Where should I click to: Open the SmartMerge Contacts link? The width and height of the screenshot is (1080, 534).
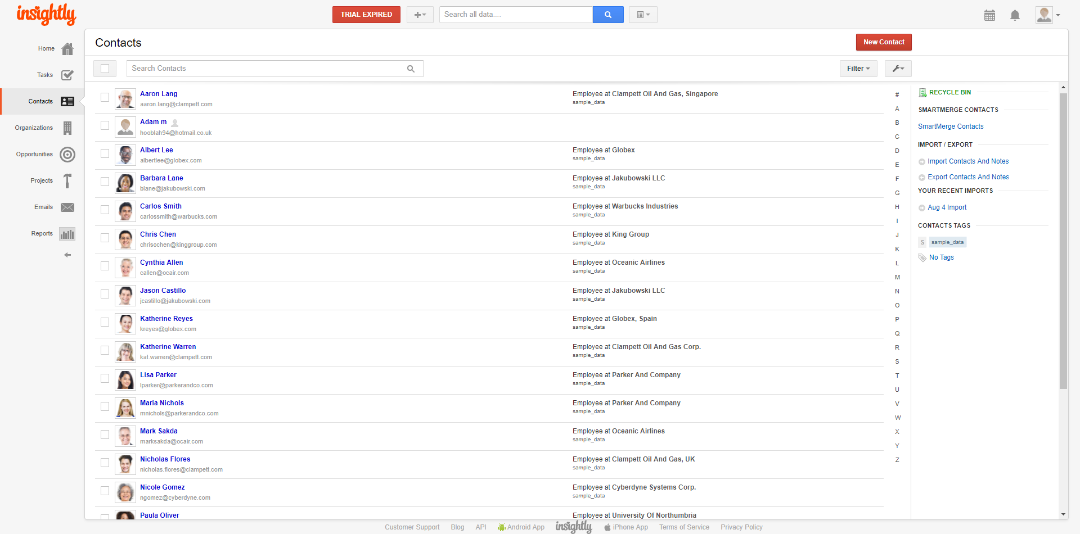951,127
